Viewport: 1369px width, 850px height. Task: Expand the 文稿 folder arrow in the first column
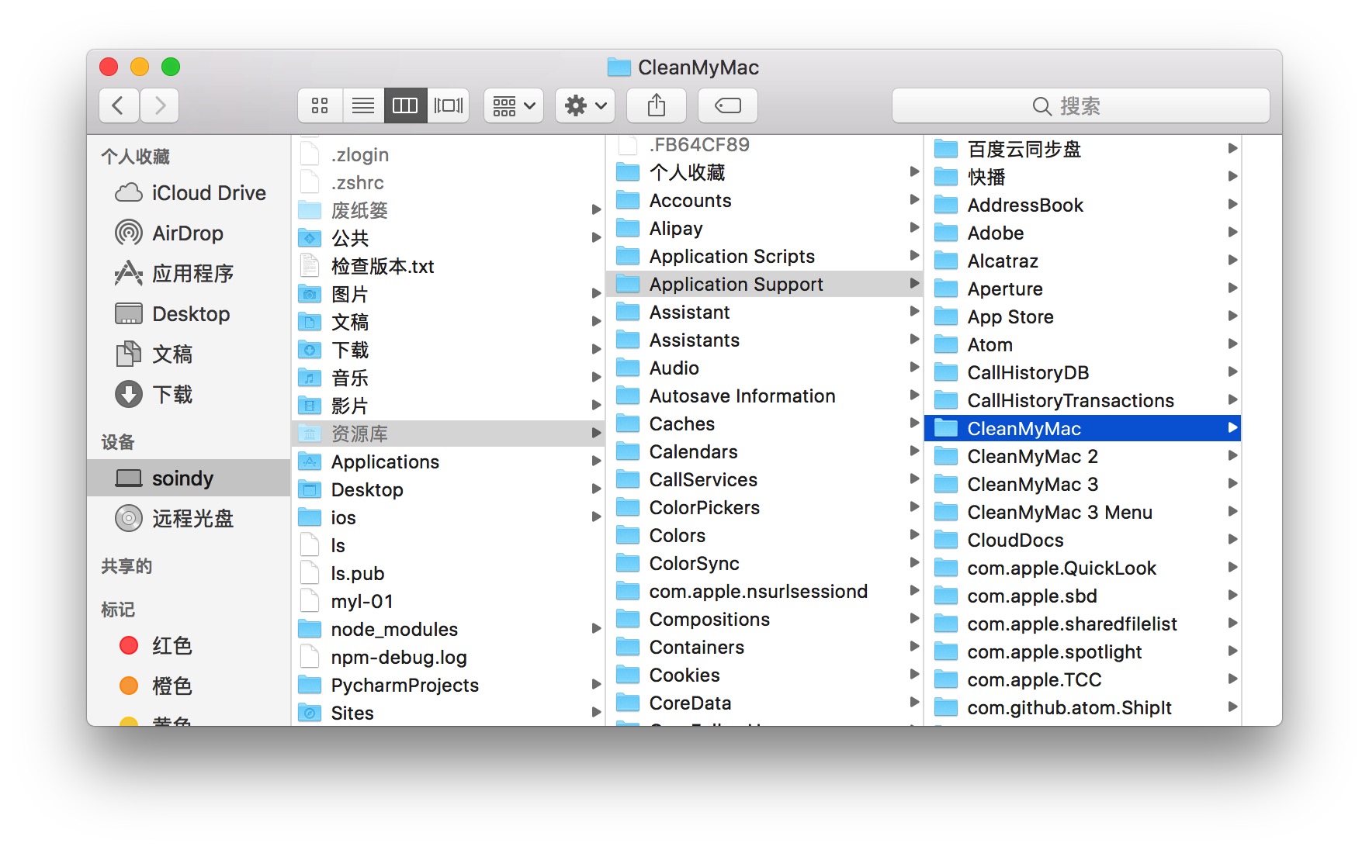(596, 322)
